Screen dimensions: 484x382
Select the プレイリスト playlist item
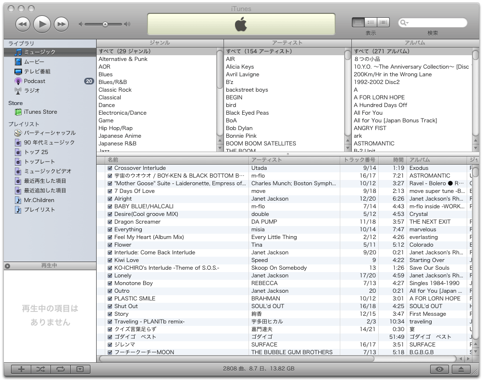(x=50, y=210)
